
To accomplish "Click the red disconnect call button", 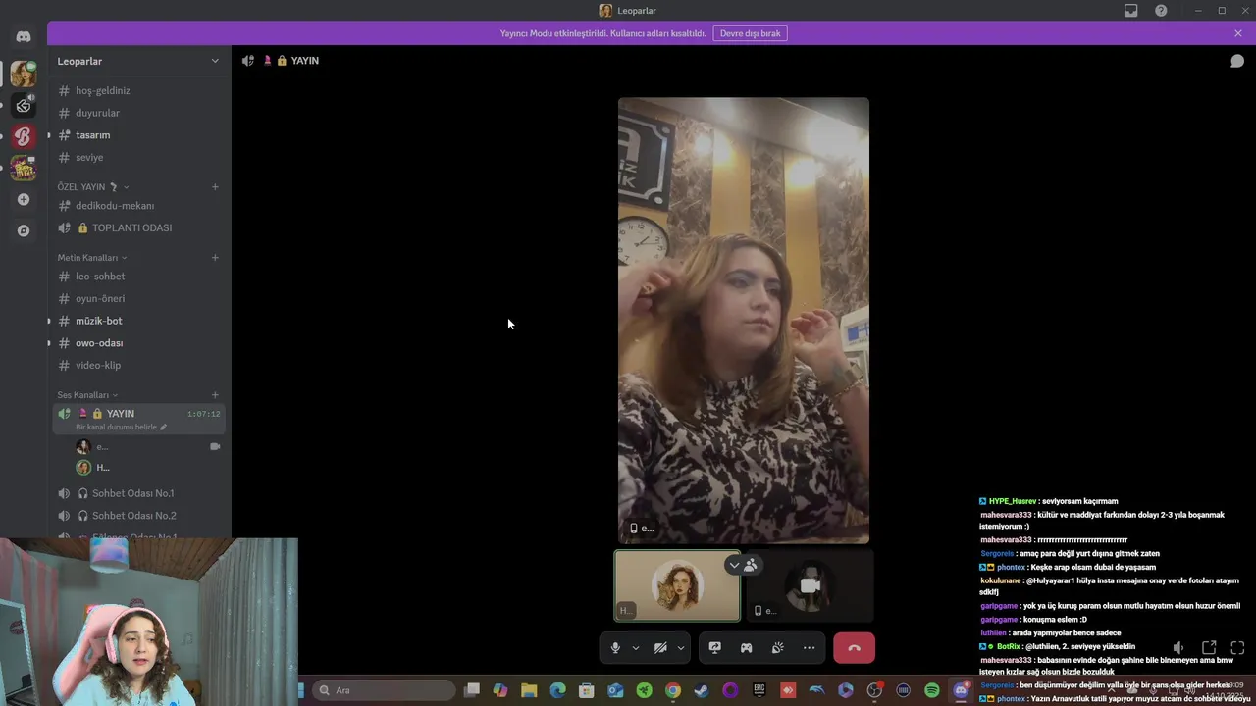I will pos(854,648).
